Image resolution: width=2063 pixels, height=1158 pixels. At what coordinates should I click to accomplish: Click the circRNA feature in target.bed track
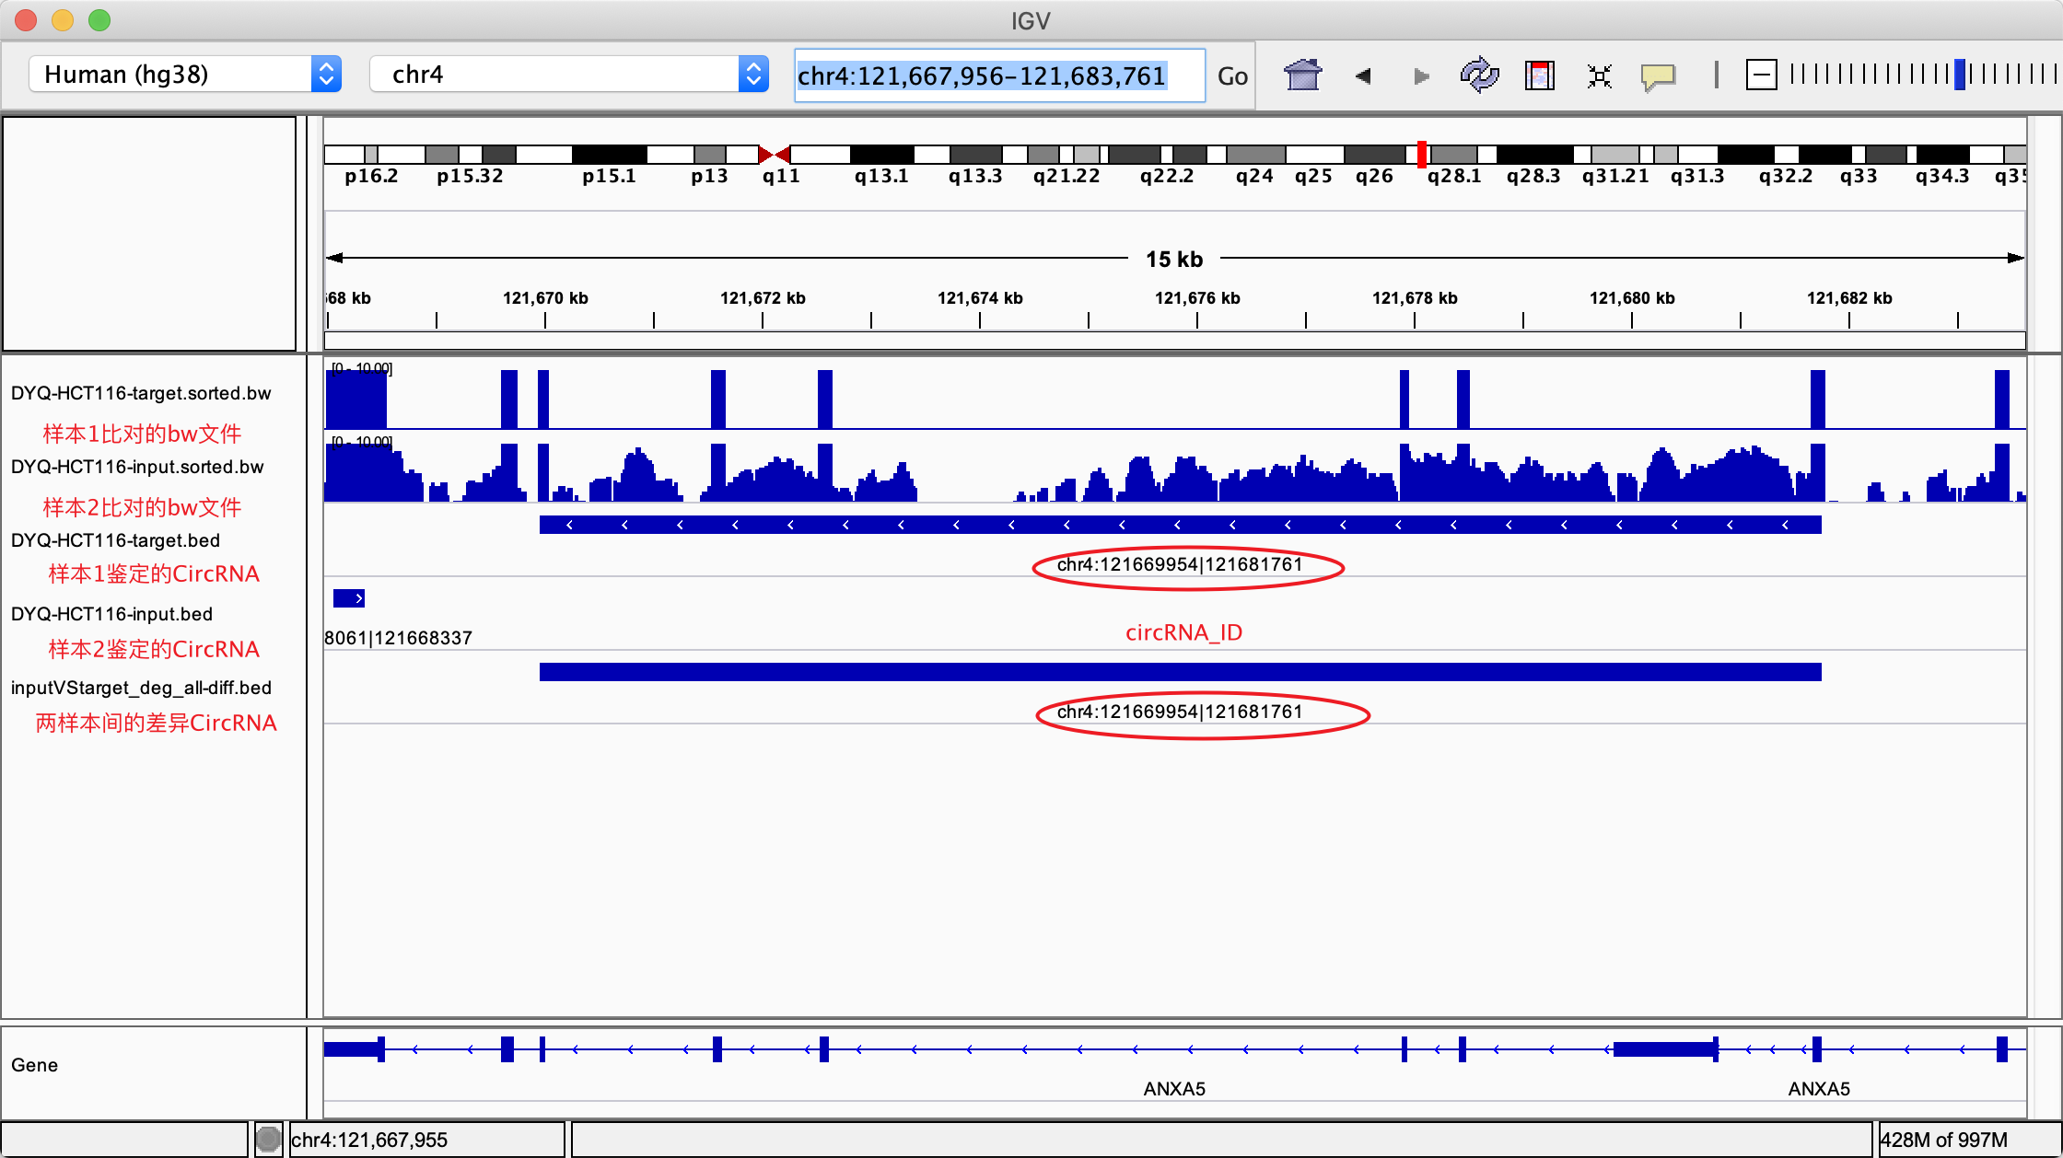click(x=1179, y=525)
